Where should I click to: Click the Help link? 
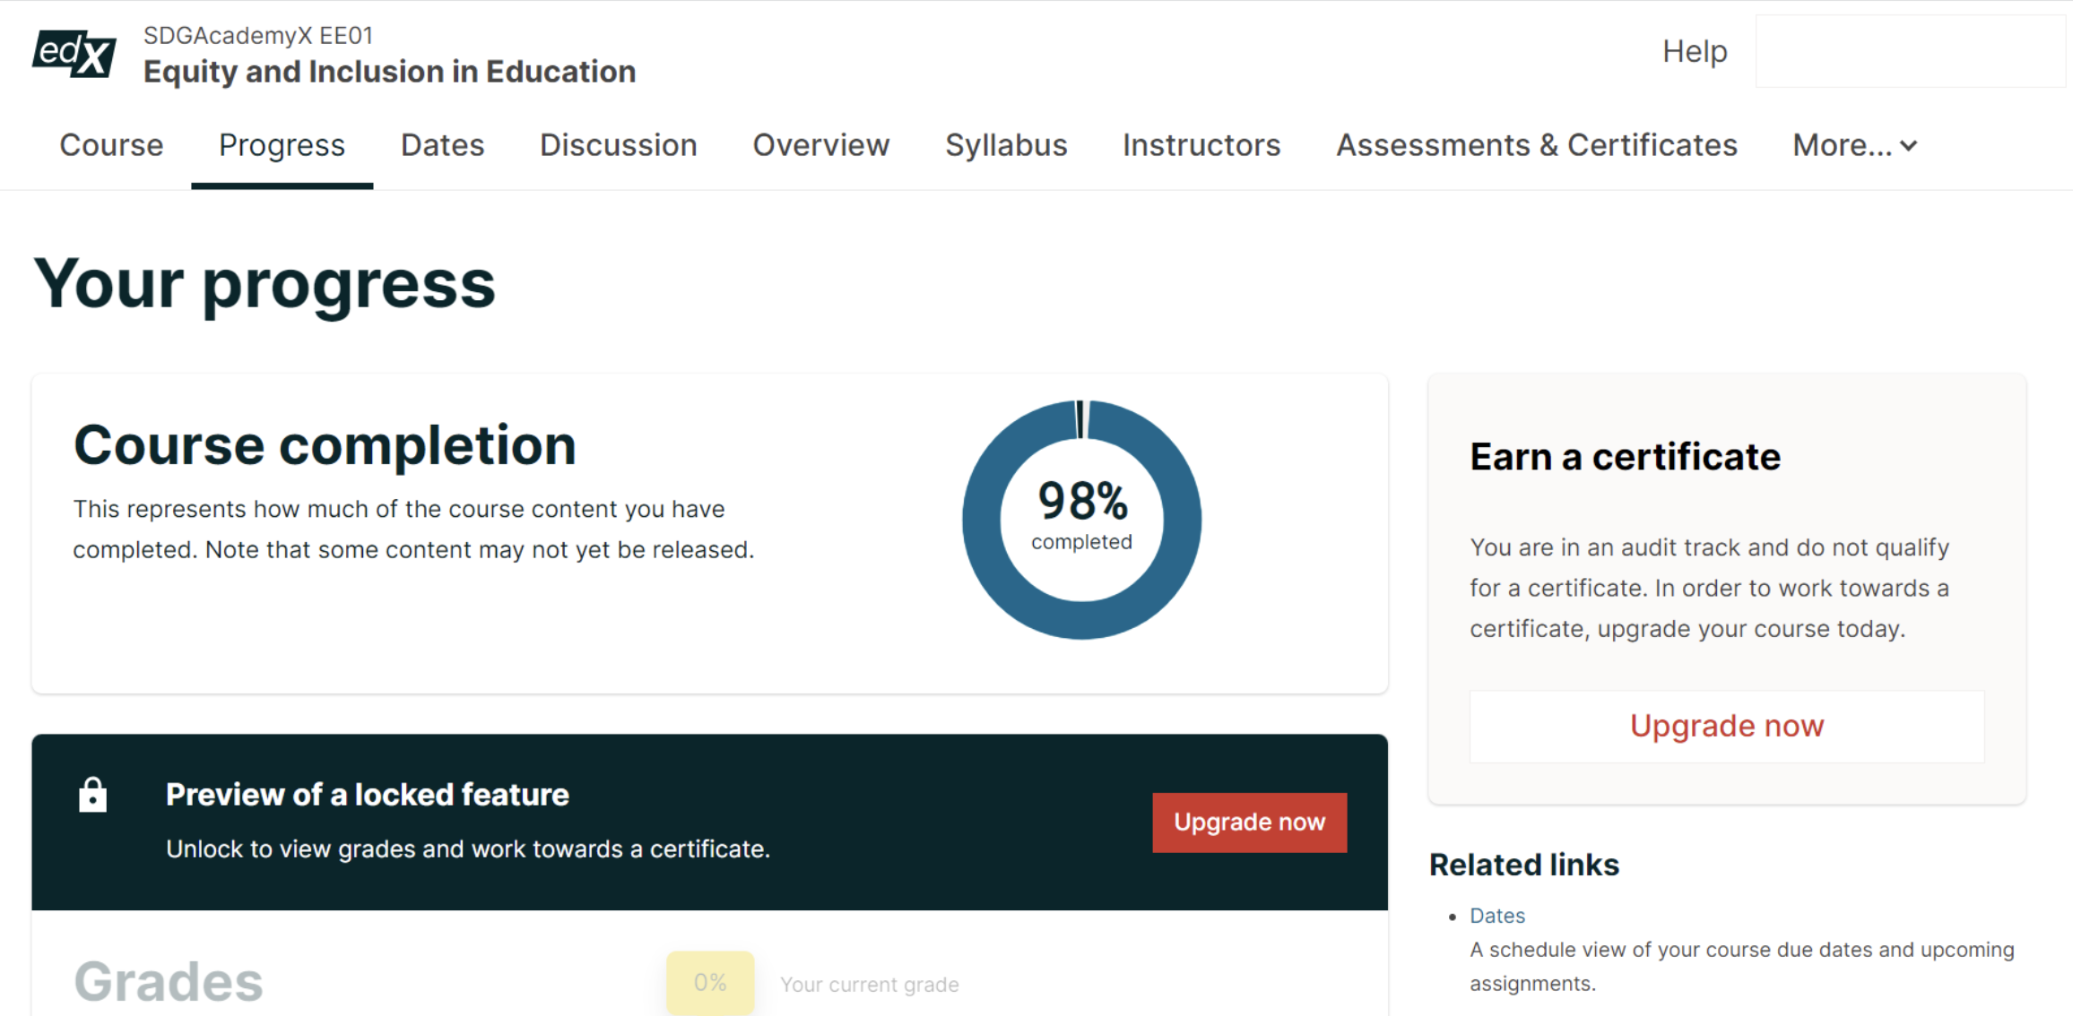point(1695,51)
